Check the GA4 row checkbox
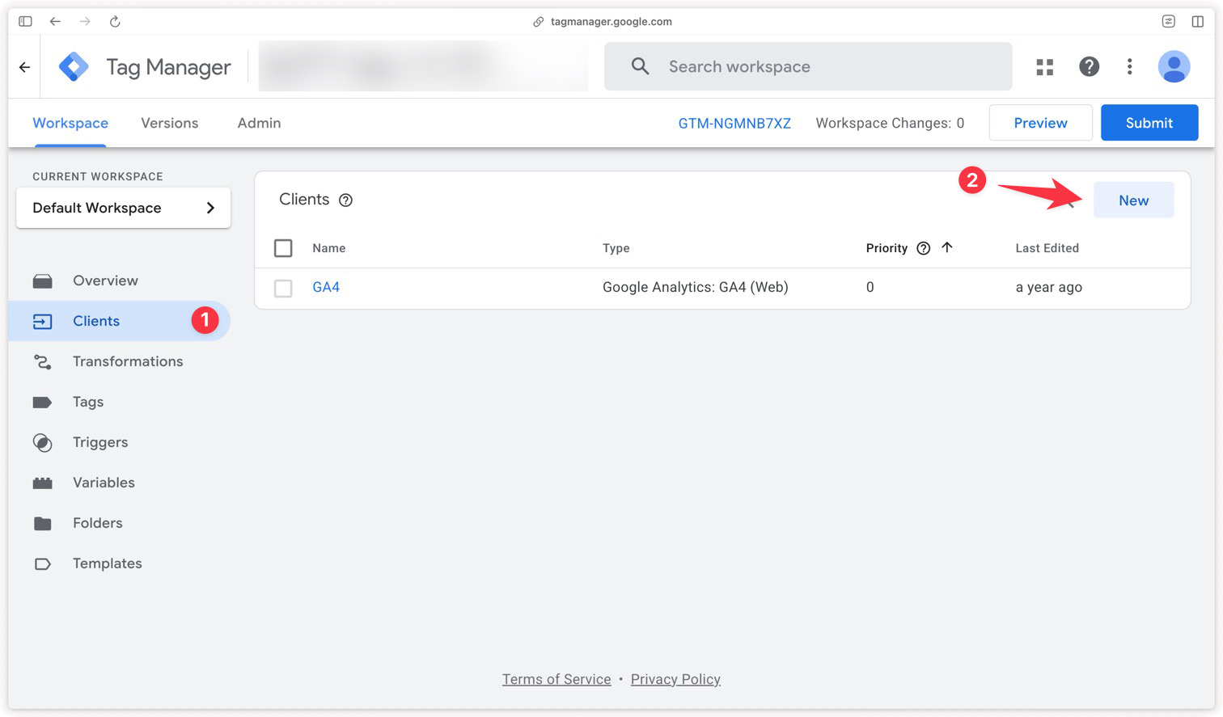 283,288
